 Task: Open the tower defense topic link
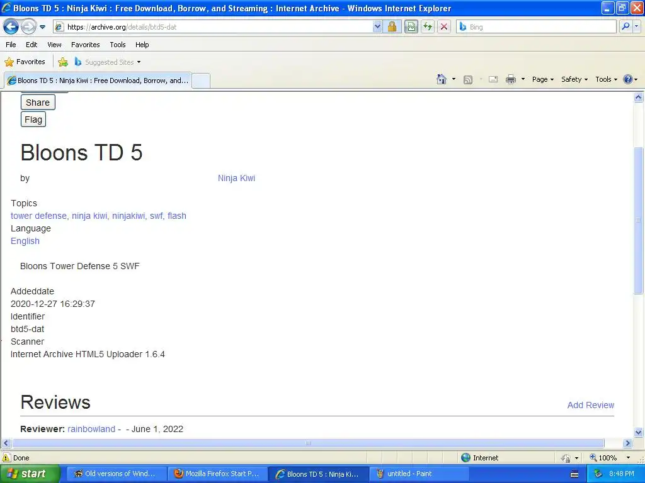pos(38,216)
